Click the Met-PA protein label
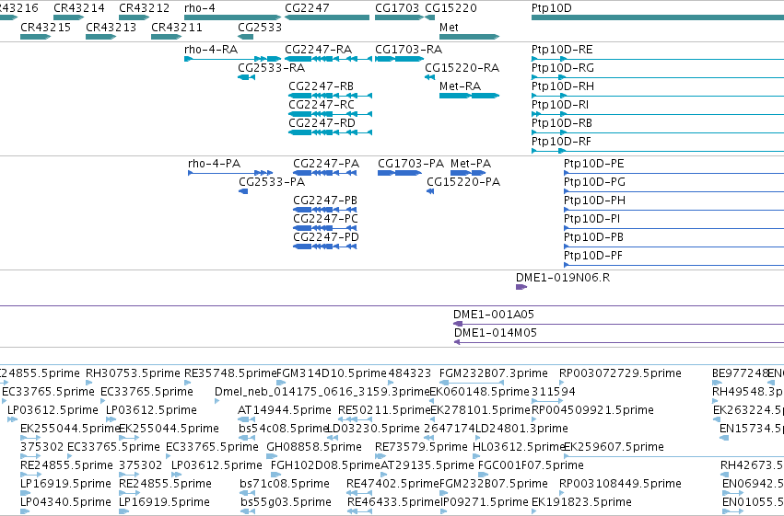 pos(471,164)
